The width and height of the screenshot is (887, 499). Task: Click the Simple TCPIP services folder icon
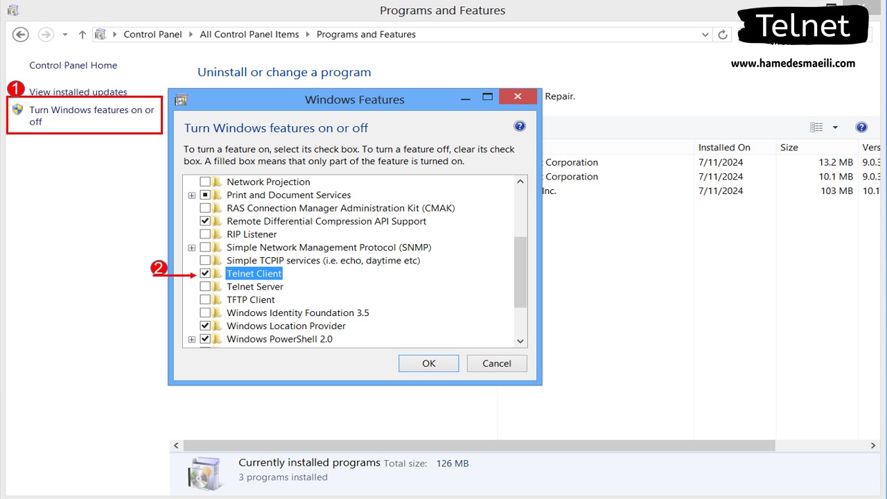218,261
